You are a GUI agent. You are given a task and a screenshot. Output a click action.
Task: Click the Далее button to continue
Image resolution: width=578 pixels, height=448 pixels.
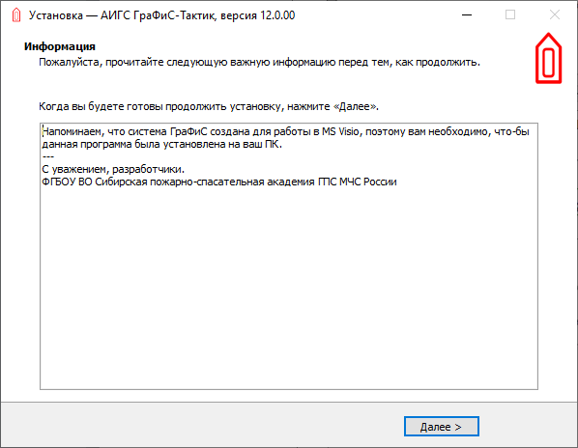[x=442, y=427]
